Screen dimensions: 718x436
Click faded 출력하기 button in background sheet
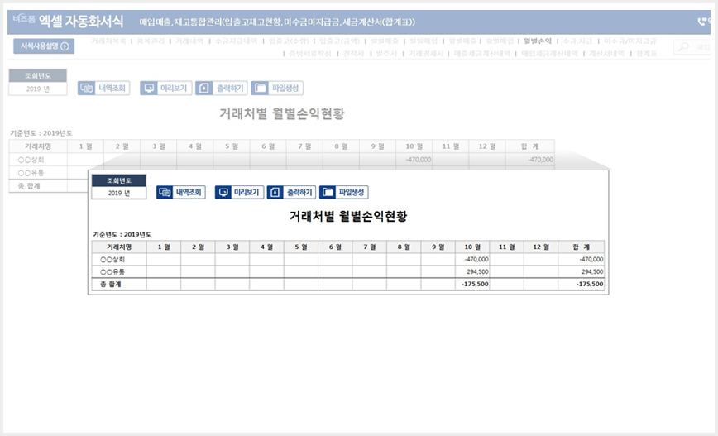[x=221, y=88]
